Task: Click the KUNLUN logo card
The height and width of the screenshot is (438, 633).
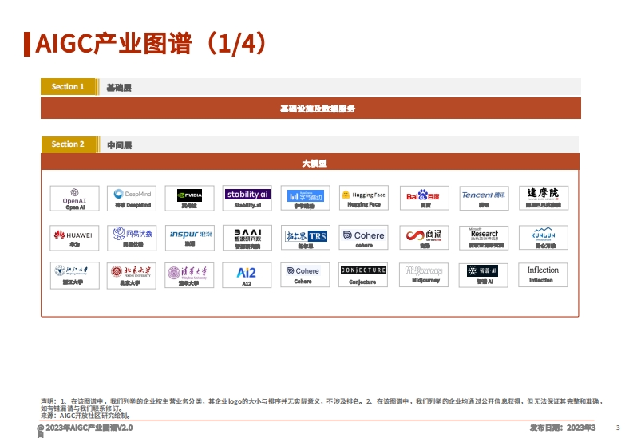Action: pos(544,238)
